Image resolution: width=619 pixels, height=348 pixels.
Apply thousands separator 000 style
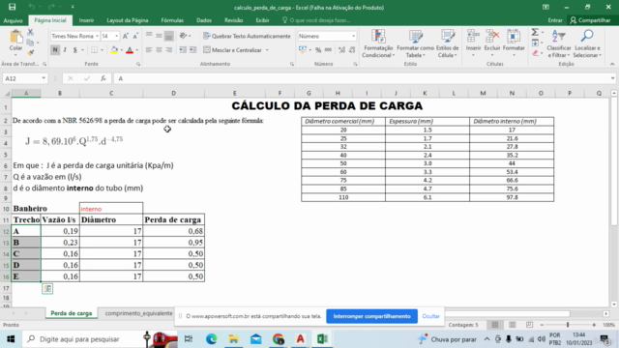[x=328, y=50]
